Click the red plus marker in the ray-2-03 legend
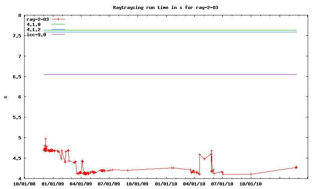The image size is (316, 189). pyautogui.click(x=58, y=19)
